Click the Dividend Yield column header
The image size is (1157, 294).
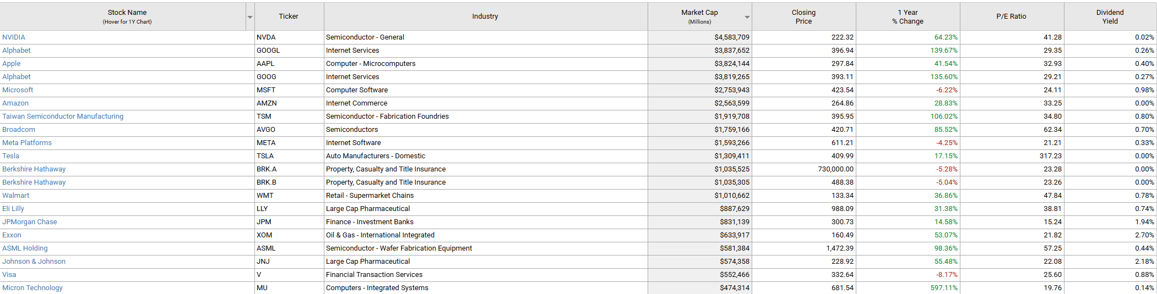click(1110, 16)
